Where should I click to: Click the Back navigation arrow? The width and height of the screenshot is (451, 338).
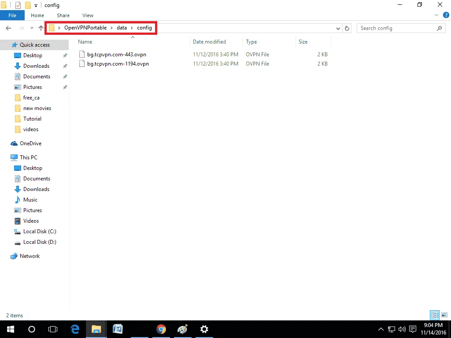(x=8, y=28)
